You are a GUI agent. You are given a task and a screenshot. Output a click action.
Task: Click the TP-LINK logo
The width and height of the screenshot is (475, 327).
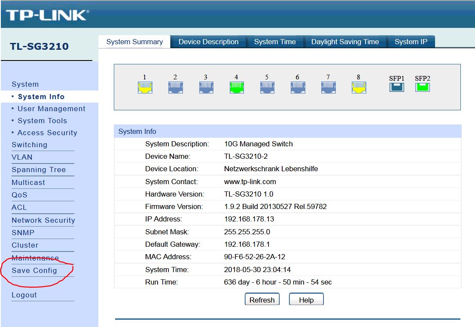48,15
